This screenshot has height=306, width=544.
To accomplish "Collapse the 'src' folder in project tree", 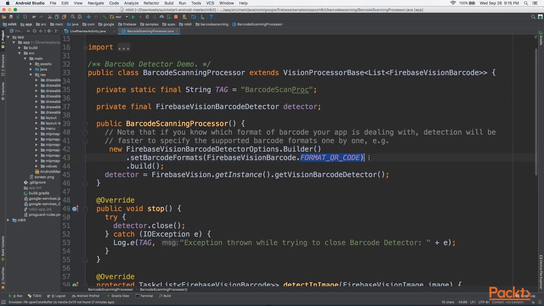I will (20, 53).
